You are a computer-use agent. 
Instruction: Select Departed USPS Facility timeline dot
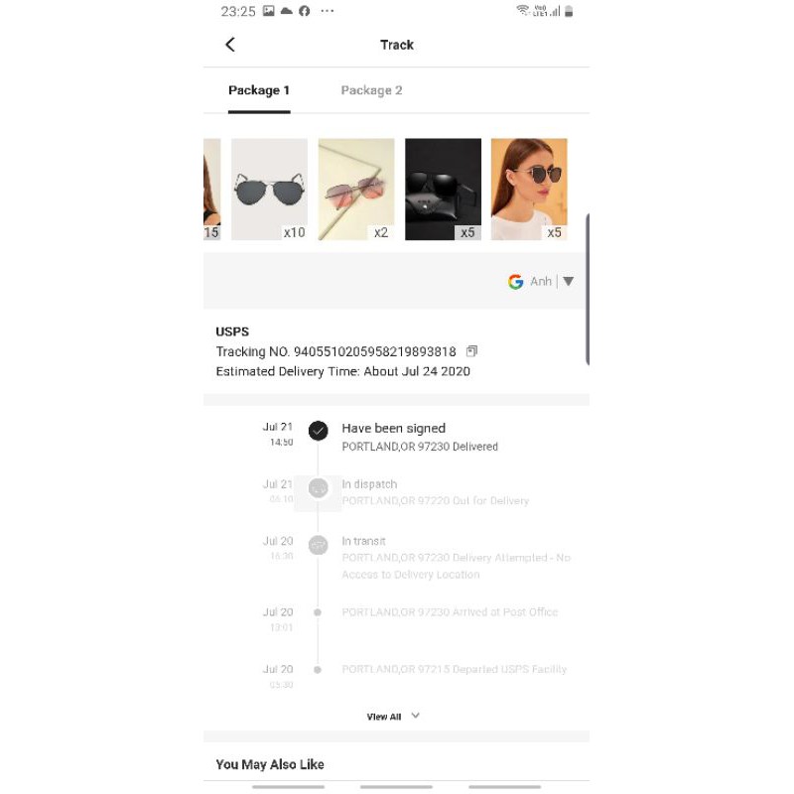pyautogui.click(x=318, y=669)
